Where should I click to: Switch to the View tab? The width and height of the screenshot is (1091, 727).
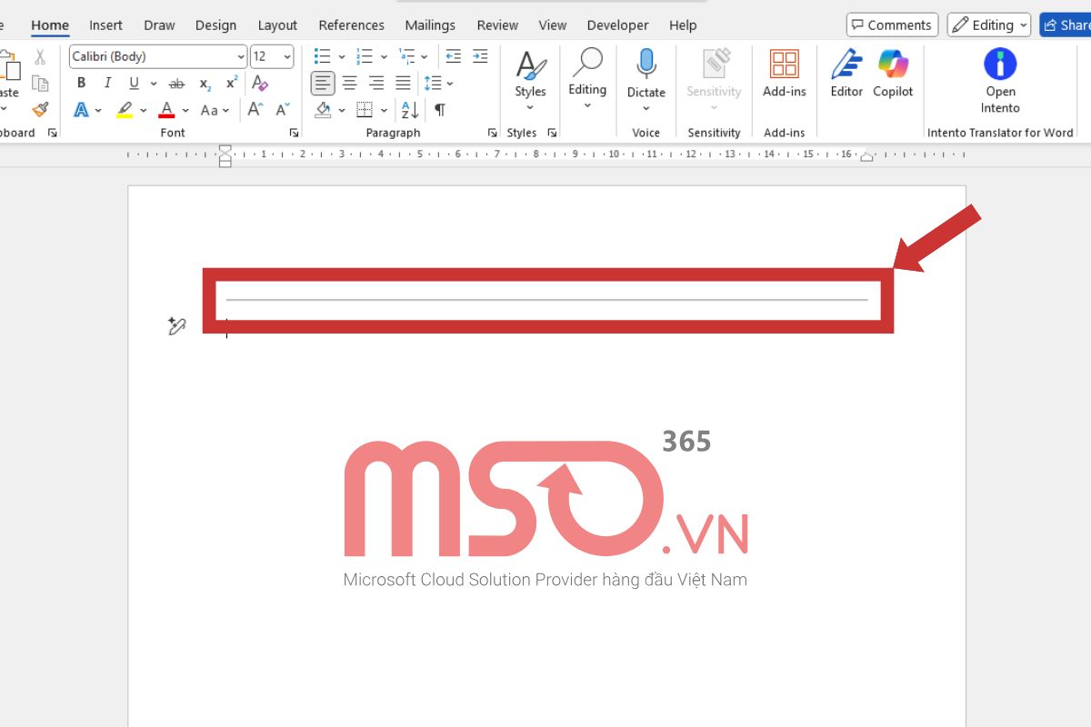pos(553,25)
